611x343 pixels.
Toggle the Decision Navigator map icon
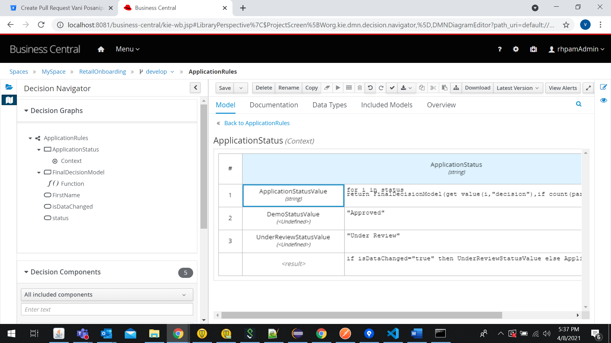click(x=9, y=100)
